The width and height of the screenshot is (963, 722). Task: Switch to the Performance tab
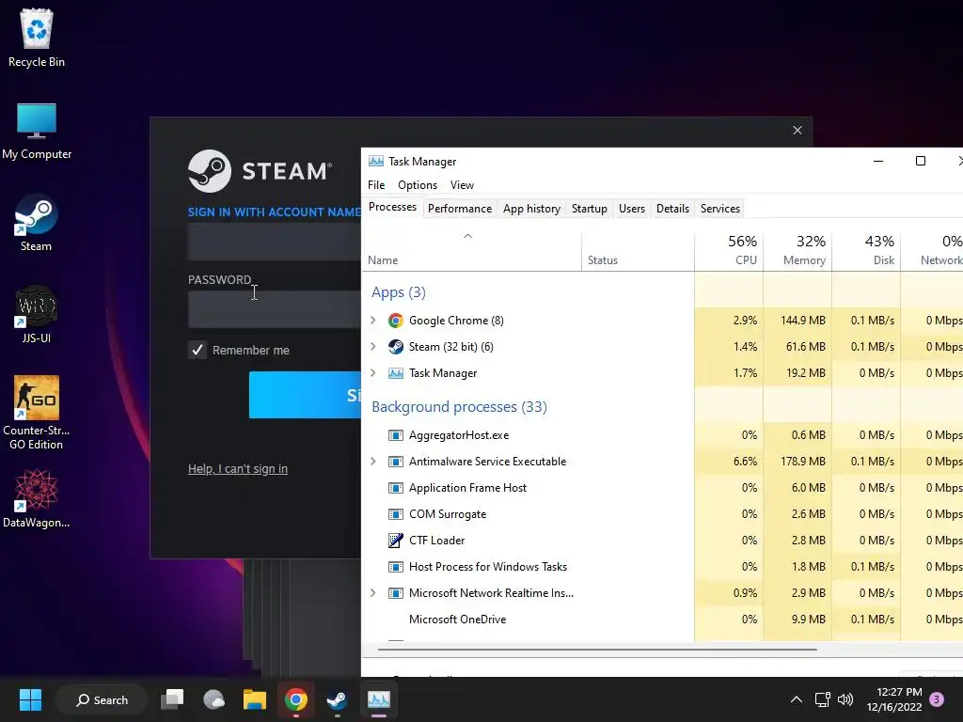459,209
